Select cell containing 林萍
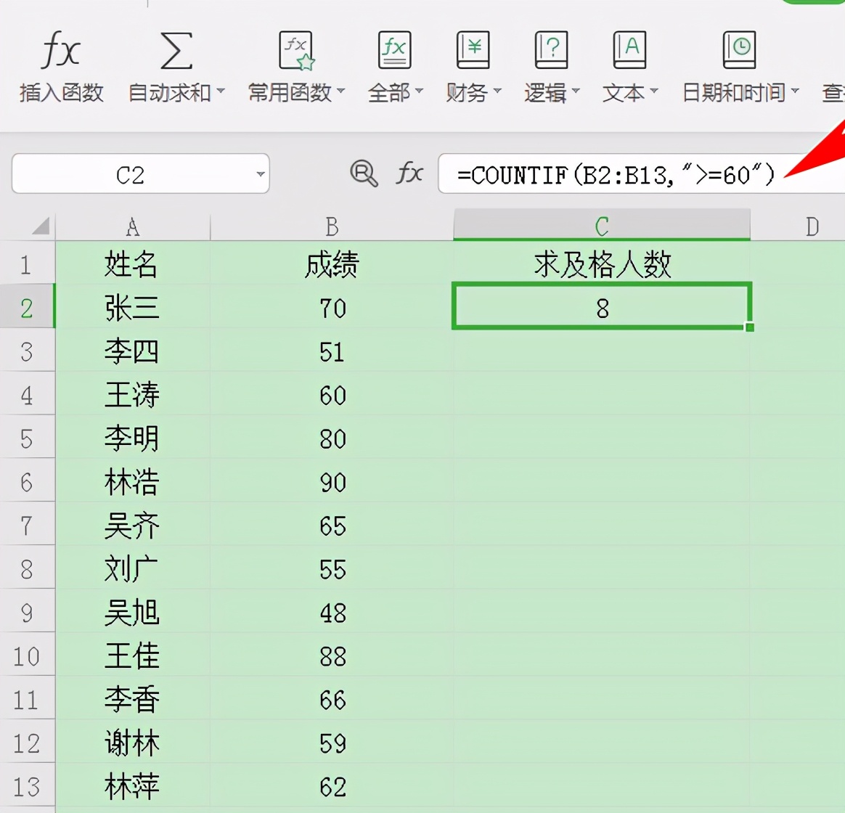The height and width of the screenshot is (813, 845). tap(133, 786)
